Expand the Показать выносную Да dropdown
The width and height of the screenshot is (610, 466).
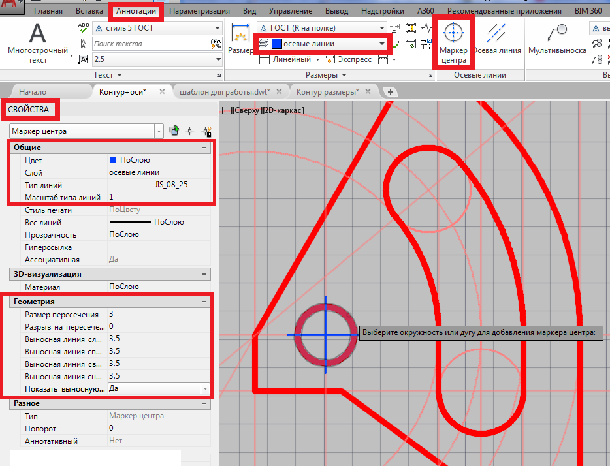tap(206, 388)
